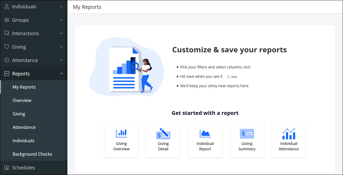
Task: Select Background Checks in Reports submenu
Action: pos(32,154)
